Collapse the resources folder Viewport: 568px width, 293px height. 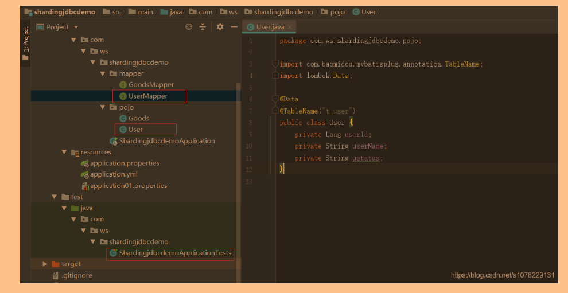point(64,152)
